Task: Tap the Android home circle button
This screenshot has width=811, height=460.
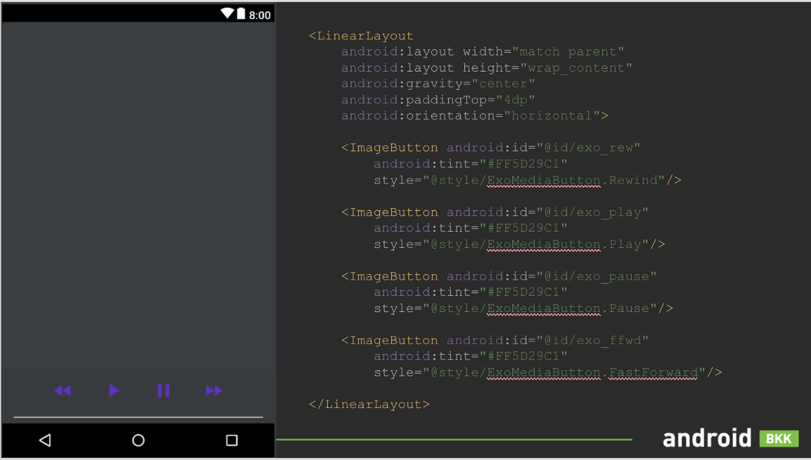Action: 139,440
